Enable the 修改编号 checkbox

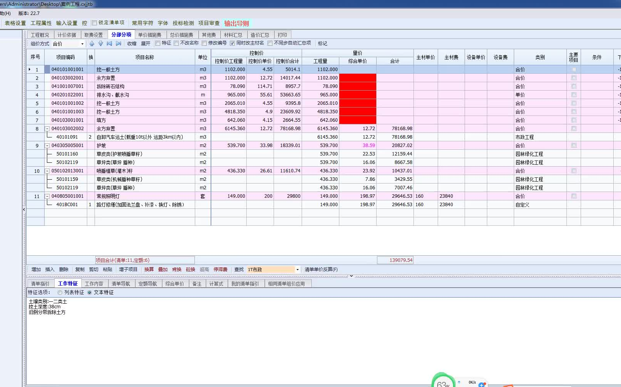pos(204,43)
